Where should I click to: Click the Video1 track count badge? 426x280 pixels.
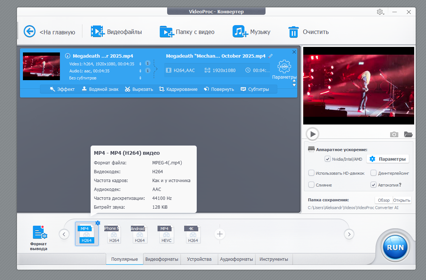[x=148, y=63]
